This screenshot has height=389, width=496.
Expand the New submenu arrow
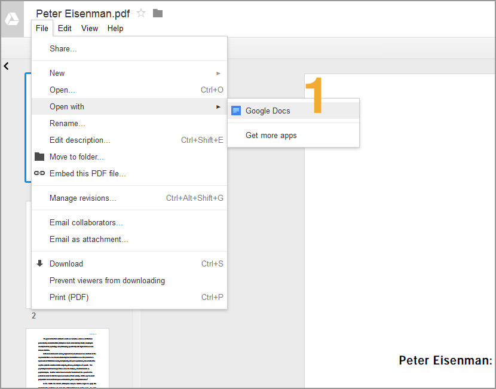[220, 73]
